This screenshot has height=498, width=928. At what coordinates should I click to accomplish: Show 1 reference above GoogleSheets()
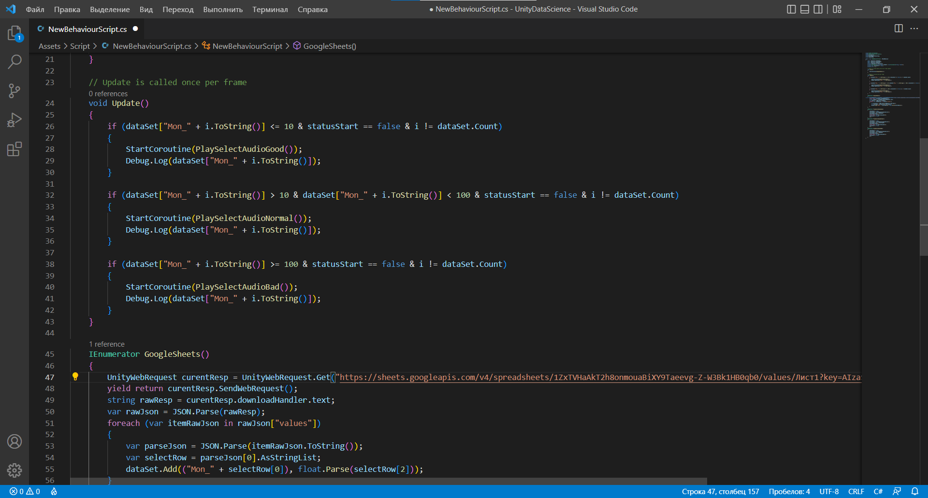pos(107,344)
